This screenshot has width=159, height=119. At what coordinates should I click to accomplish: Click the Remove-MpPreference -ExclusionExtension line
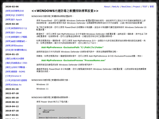tap(59, 118)
